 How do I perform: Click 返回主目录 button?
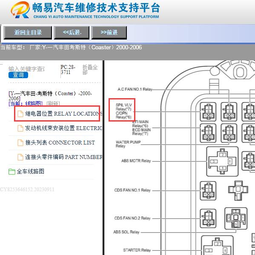tap(28, 33)
